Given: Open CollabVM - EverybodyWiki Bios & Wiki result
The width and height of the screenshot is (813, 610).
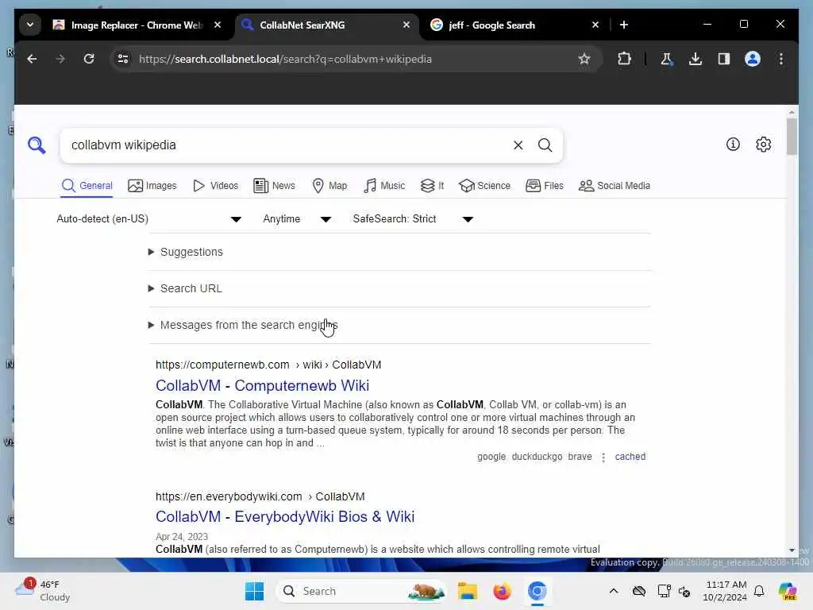Looking at the screenshot, I should pyautogui.click(x=285, y=516).
